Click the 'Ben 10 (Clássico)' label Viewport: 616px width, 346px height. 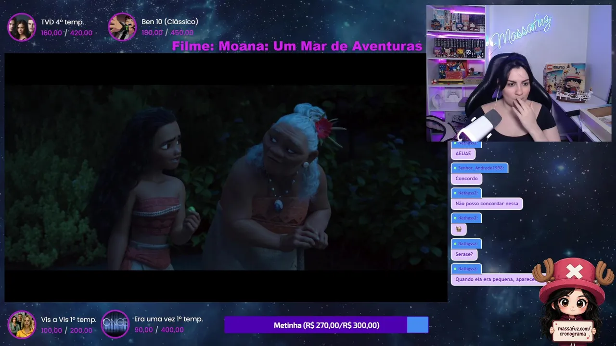click(170, 22)
